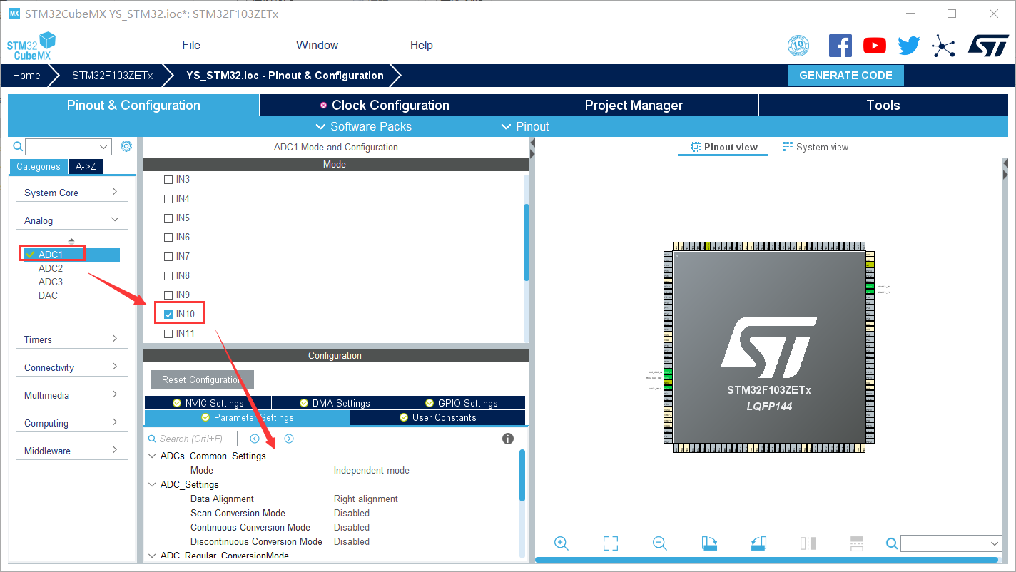Click the ST logo icon
Viewport: 1016px width, 572px height.
988,46
